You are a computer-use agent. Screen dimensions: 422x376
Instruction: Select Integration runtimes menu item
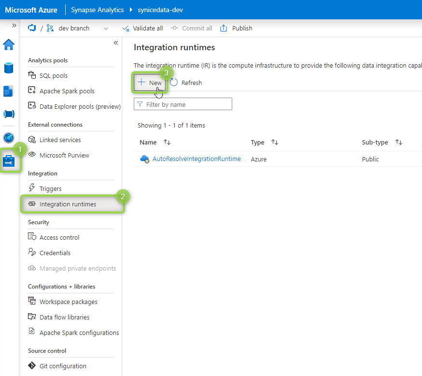[x=72, y=204]
